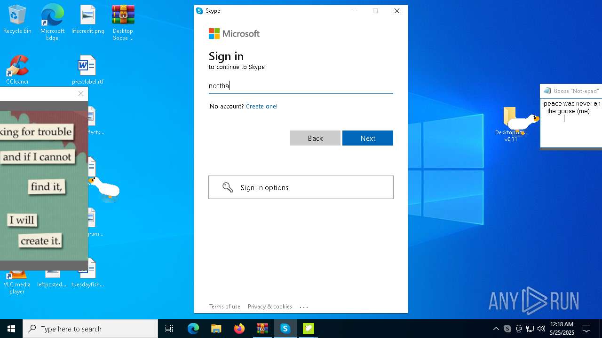Open the Desktop Goose WinRAR archive icon
Screen dimensions: 602x338
pyautogui.click(x=123, y=23)
